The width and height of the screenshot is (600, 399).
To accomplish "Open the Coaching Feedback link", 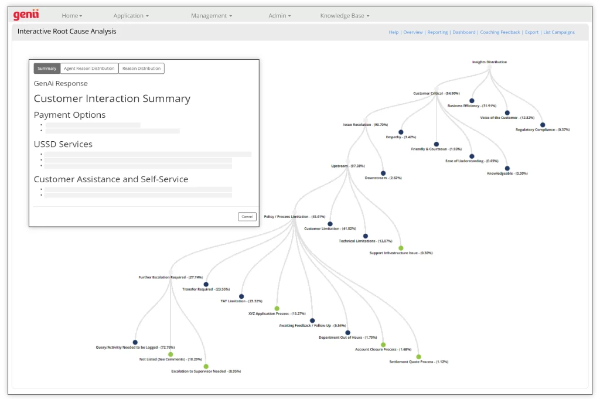I will pyautogui.click(x=500, y=32).
